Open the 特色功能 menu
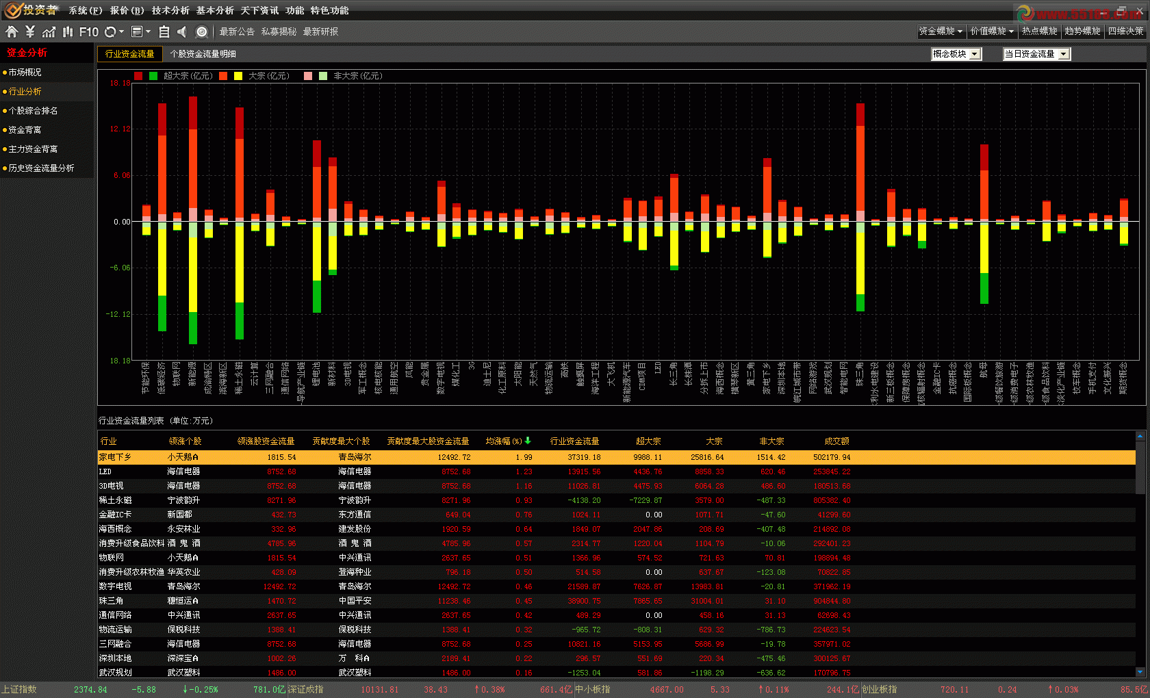This screenshot has width=1150, height=698. coord(329,10)
